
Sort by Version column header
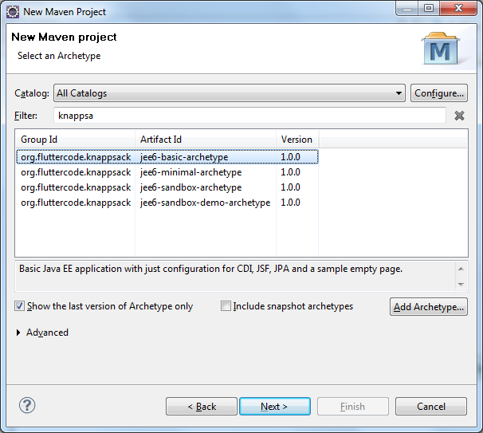(297, 140)
